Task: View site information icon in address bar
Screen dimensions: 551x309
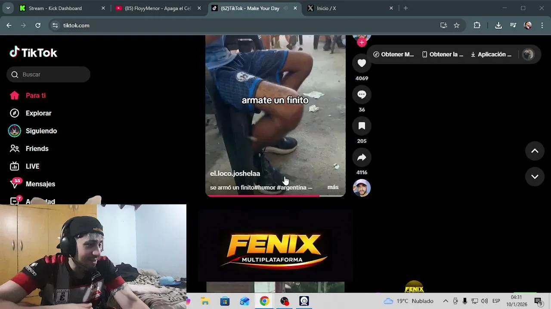Action: tap(55, 25)
